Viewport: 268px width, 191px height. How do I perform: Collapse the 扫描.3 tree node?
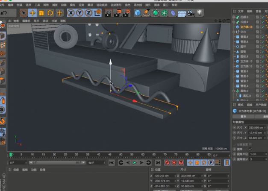pyautogui.click(x=234, y=17)
